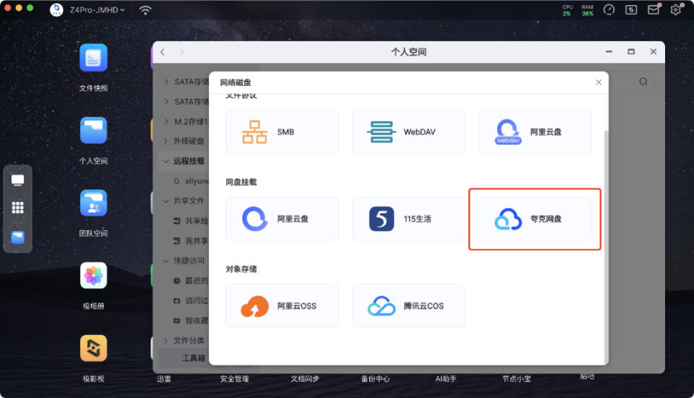
Task: Collapse the 远程挂载 section
Action: [166, 161]
